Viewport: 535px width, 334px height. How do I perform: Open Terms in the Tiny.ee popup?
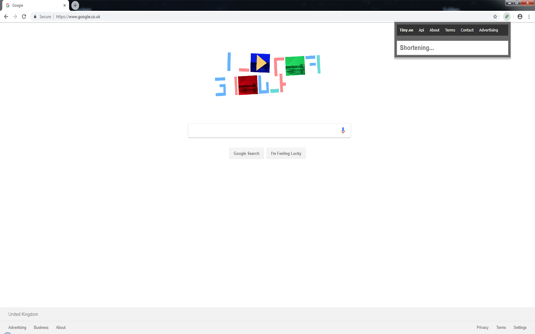pyautogui.click(x=450, y=30)
